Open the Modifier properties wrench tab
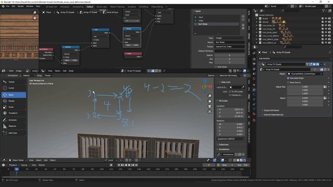The height and width of the screenshot is (187, 333). pos(254,90)
